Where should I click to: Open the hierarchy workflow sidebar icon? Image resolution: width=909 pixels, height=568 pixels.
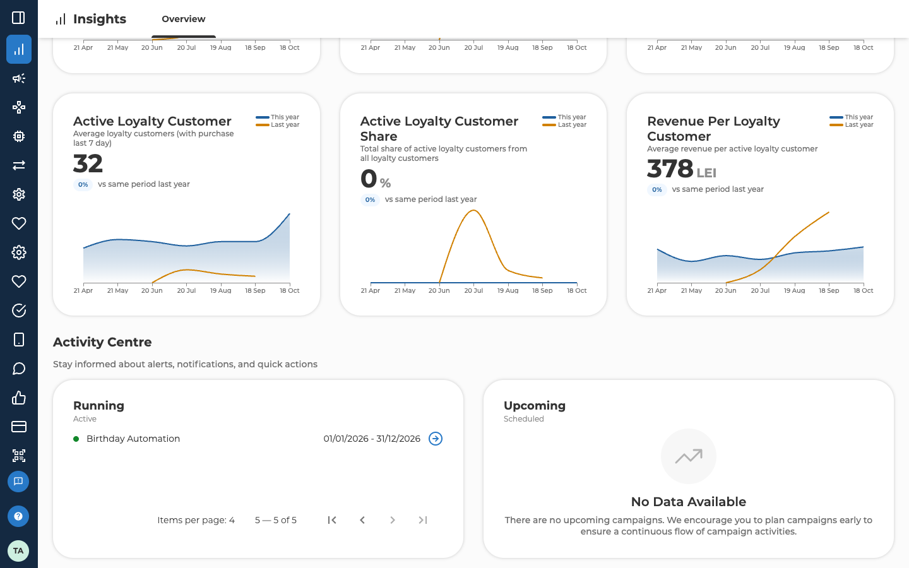pos(19,107)
